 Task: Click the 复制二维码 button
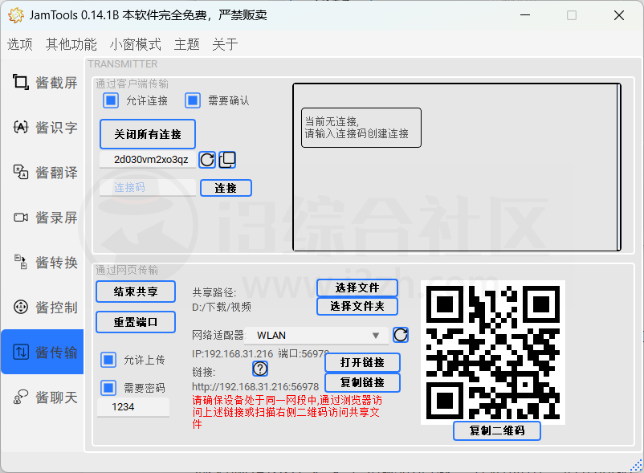coord(497,430)
